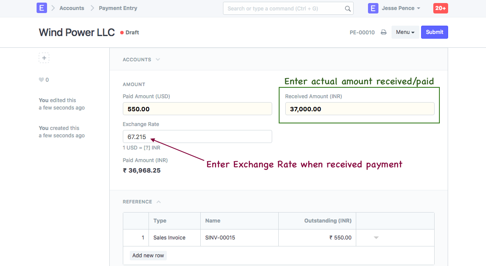Click the add tag plus icon

pyautogui.click(x=44, y=58)
